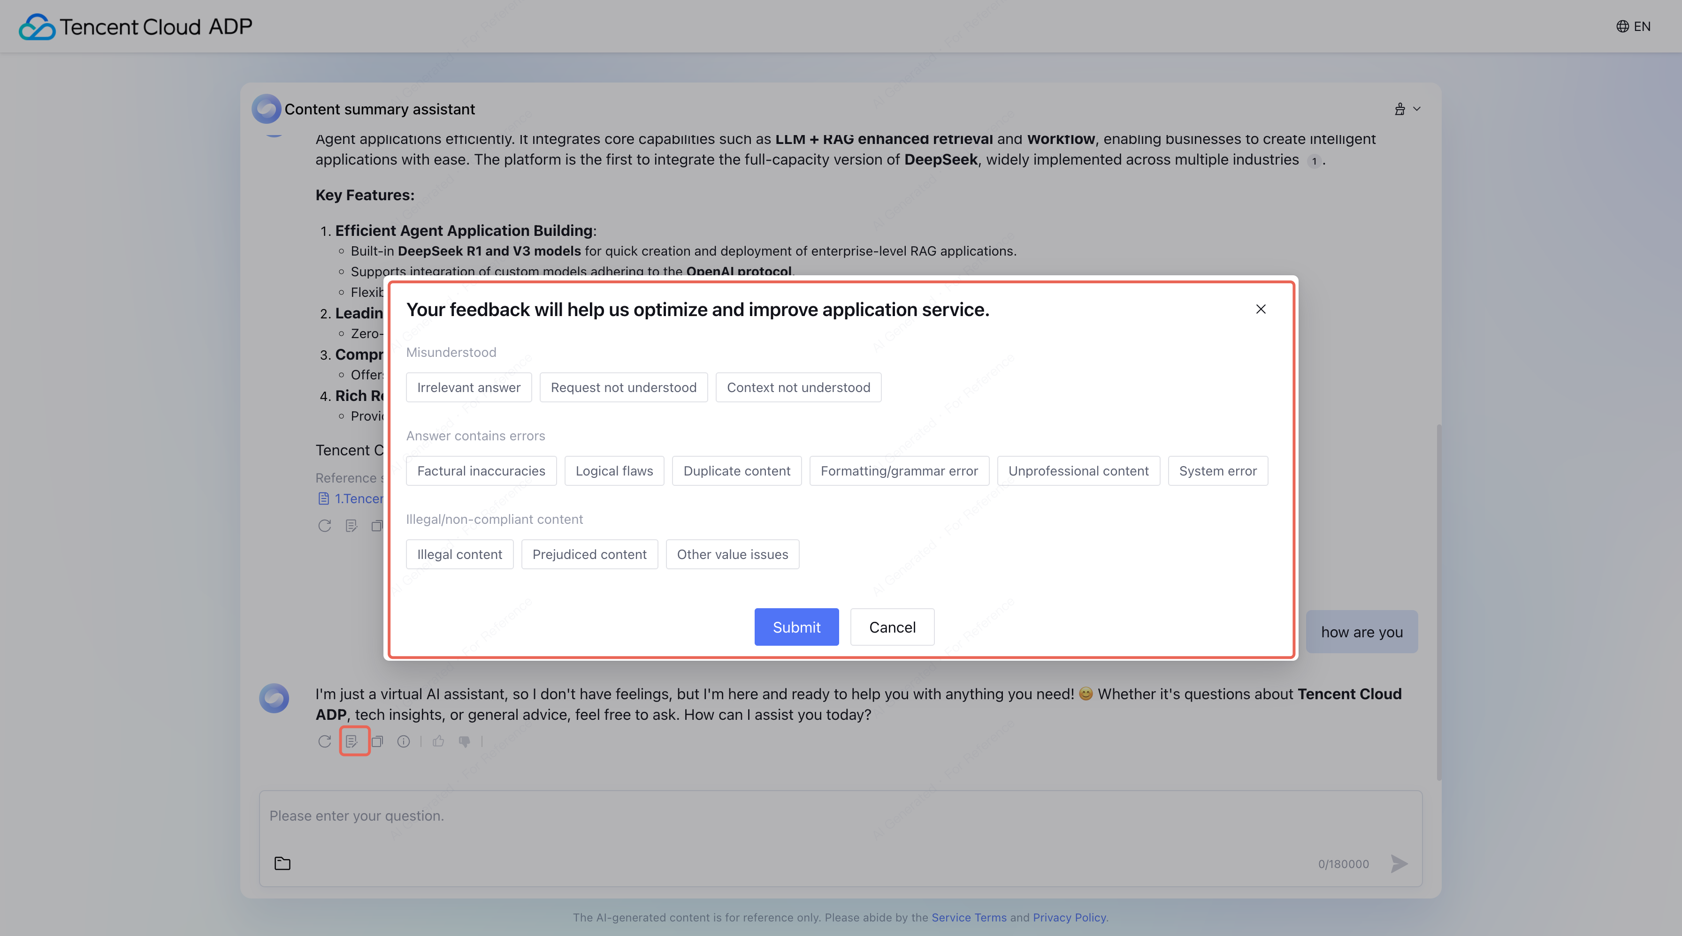Open the Privacy Policy link
The width and height of the screenshot is (1682, 936).
1069,917
